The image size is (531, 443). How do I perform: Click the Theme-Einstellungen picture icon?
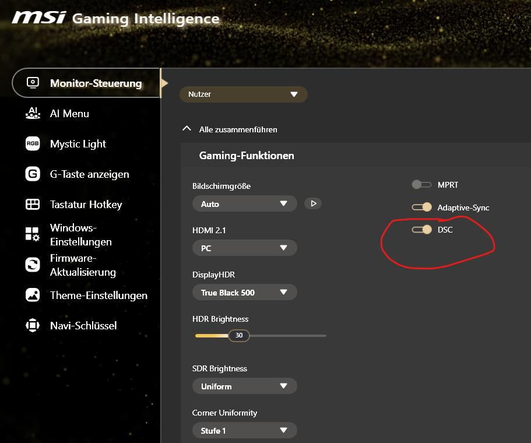click(33, 295)
